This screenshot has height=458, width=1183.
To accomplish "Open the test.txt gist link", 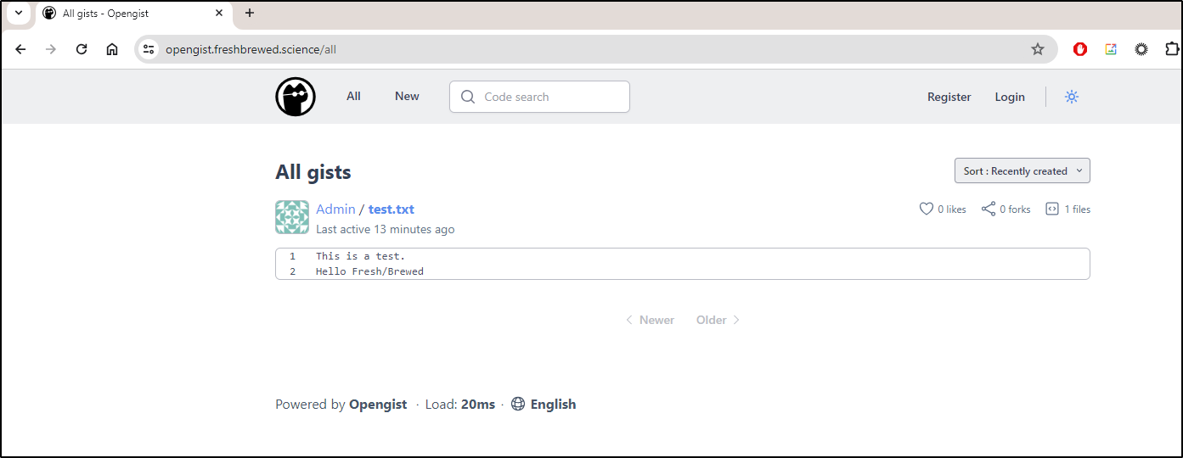I will (392, 209).
